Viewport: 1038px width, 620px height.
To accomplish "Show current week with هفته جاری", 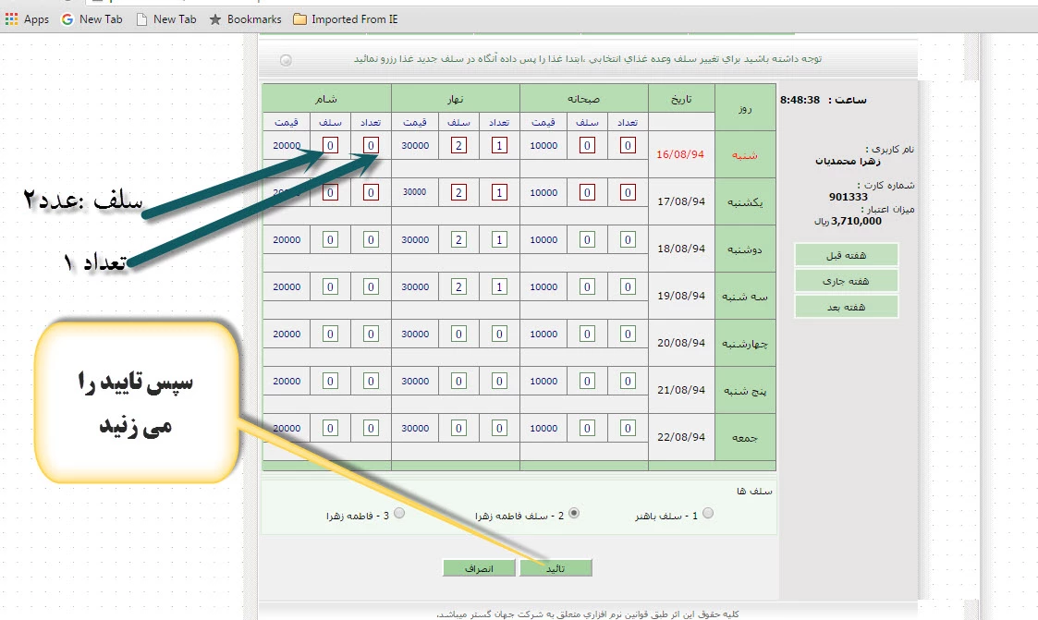I will (x=846, y=281).
